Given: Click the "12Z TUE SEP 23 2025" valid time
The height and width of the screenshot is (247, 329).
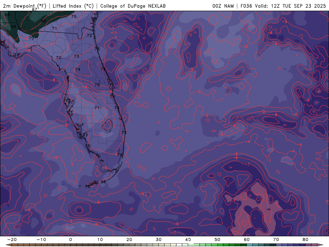Looking at the screenshot, I should pos(299,6).
